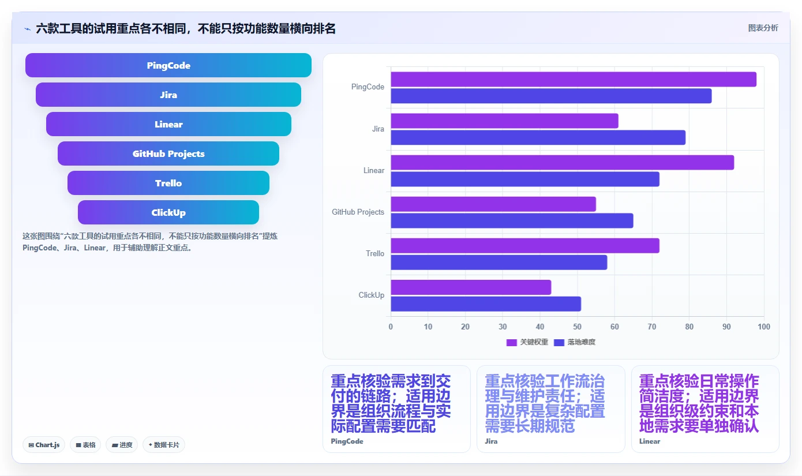Click PingCode's blue 落地难度 chart bar
Image resolution: width=802 pixels, height=476 pixels.
tap(551, 96)
